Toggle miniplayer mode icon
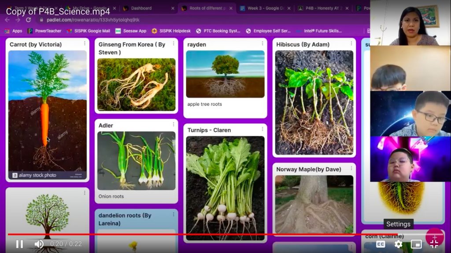The height and width of the screenshot is (253, 451). pyautogui.click(x=416, y=244)
